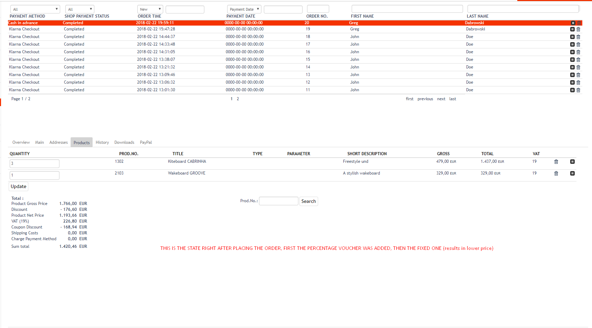Open the Payment Method filter dropdown
The image size is (592, 328).
35,9
